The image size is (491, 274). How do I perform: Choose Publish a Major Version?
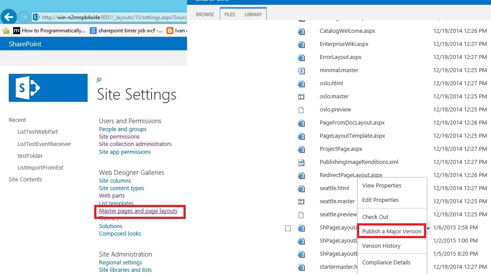pos(392,232)
